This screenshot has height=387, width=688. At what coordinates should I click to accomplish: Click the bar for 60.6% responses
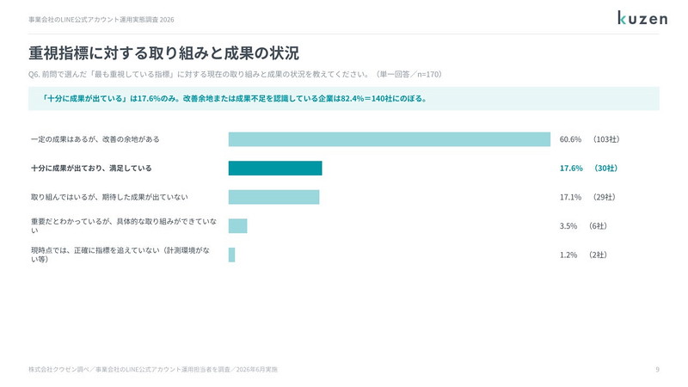tap(390, 139)
